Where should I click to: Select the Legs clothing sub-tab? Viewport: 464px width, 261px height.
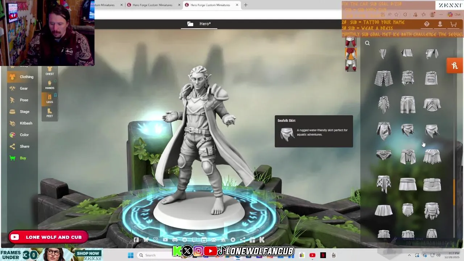(50, 99)
